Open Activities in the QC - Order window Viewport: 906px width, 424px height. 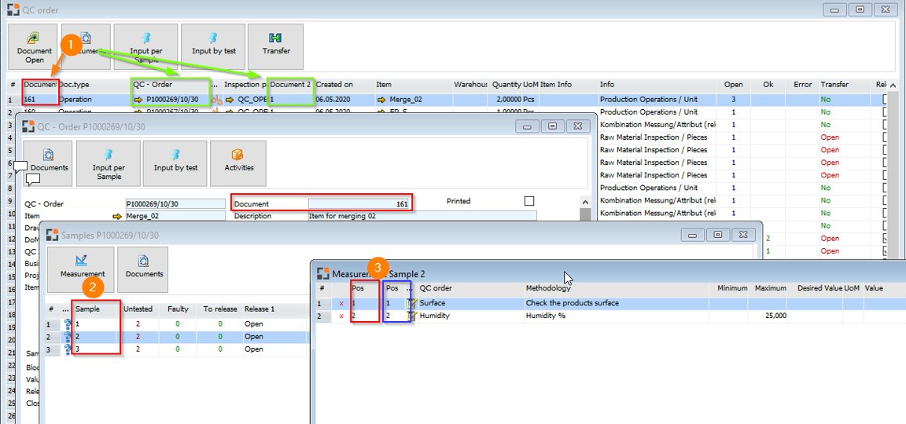coord(238,163)
